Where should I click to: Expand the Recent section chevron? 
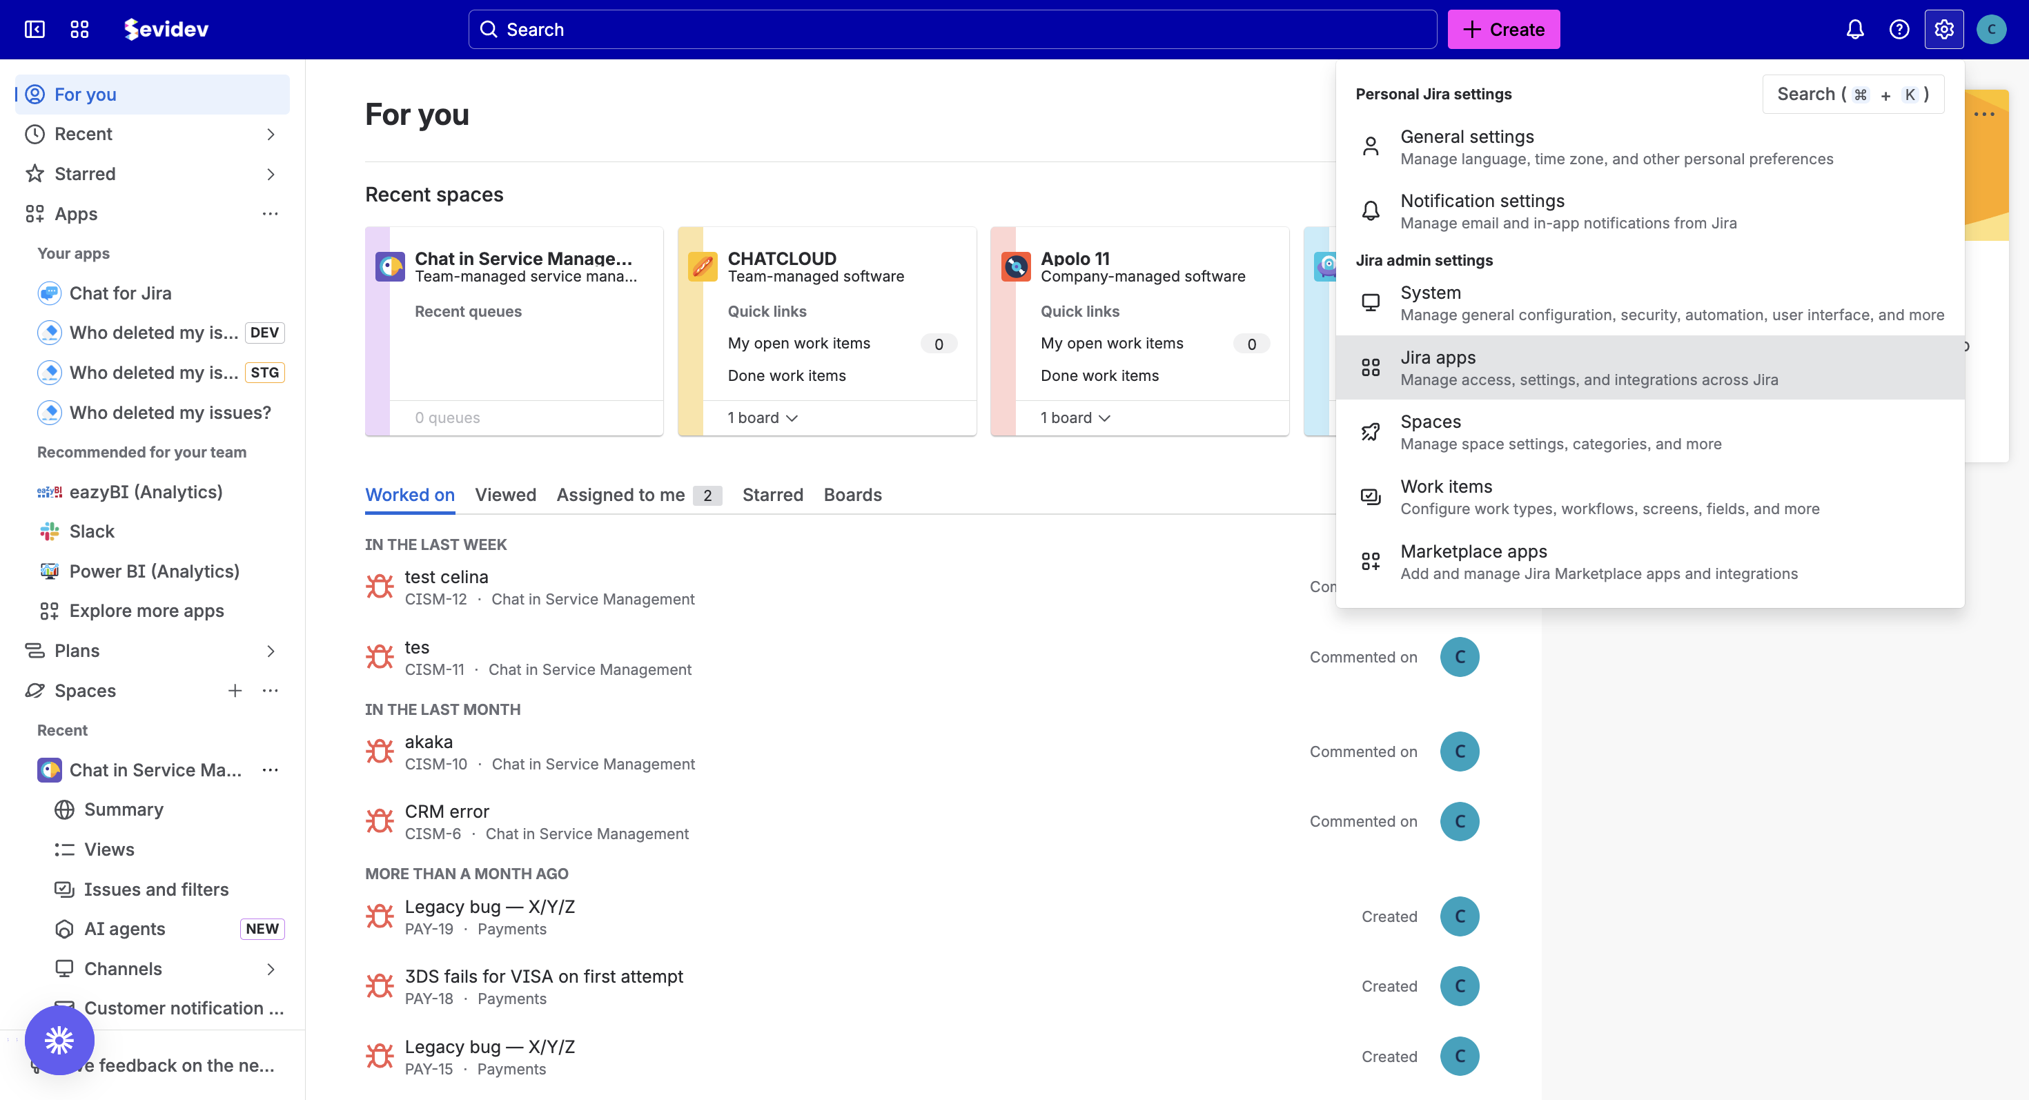tap(270, 134)
